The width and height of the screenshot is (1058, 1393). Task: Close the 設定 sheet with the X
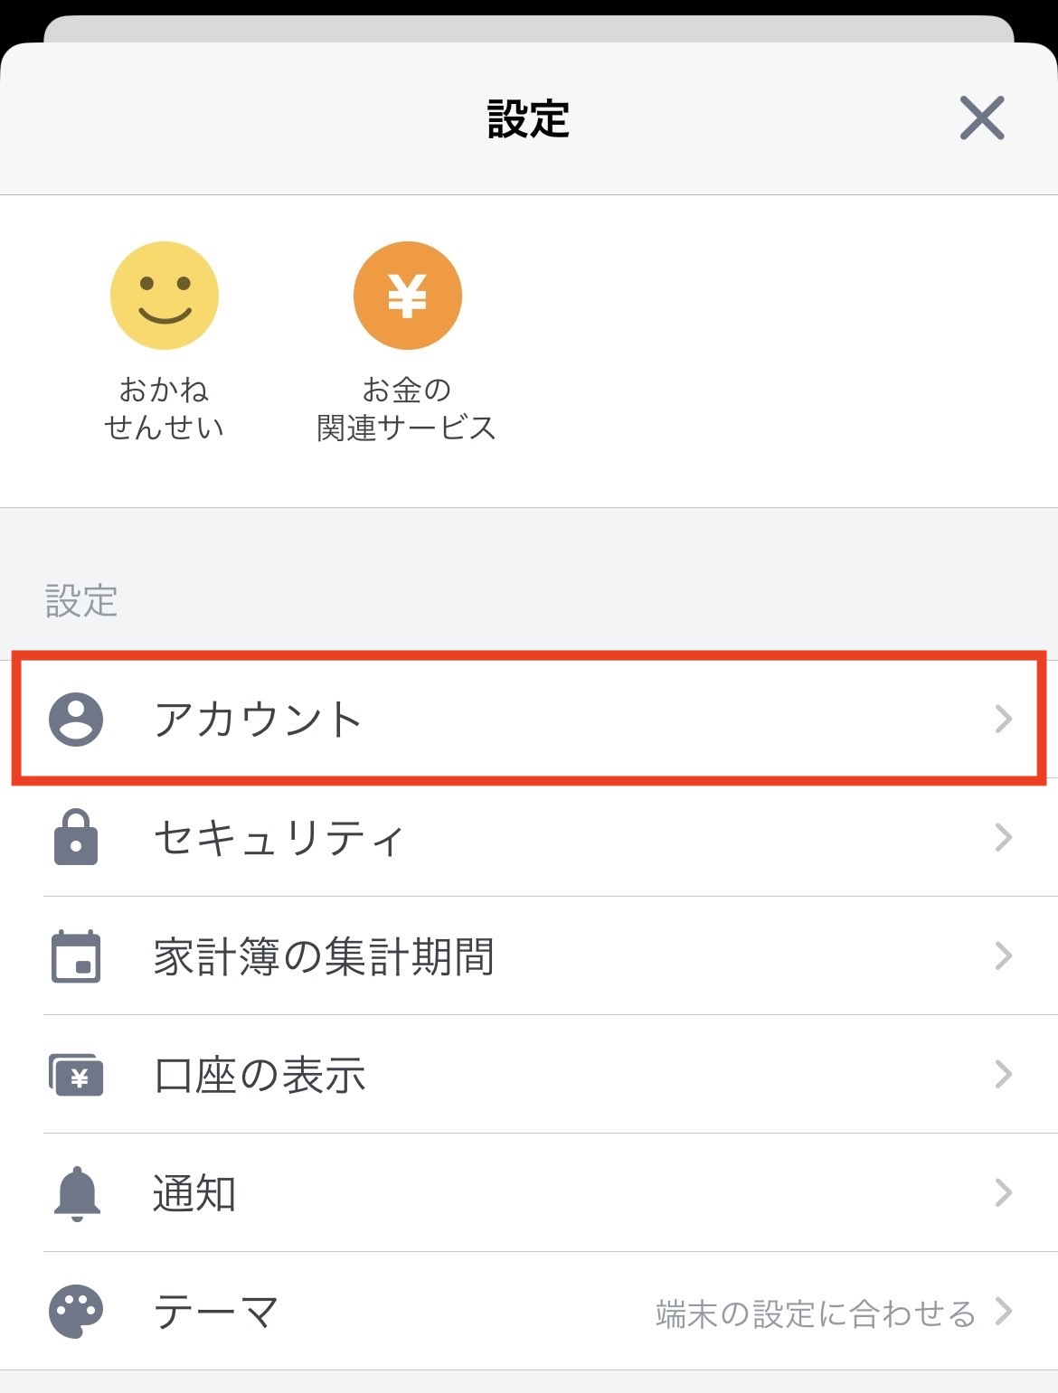(x=982, y=118)
